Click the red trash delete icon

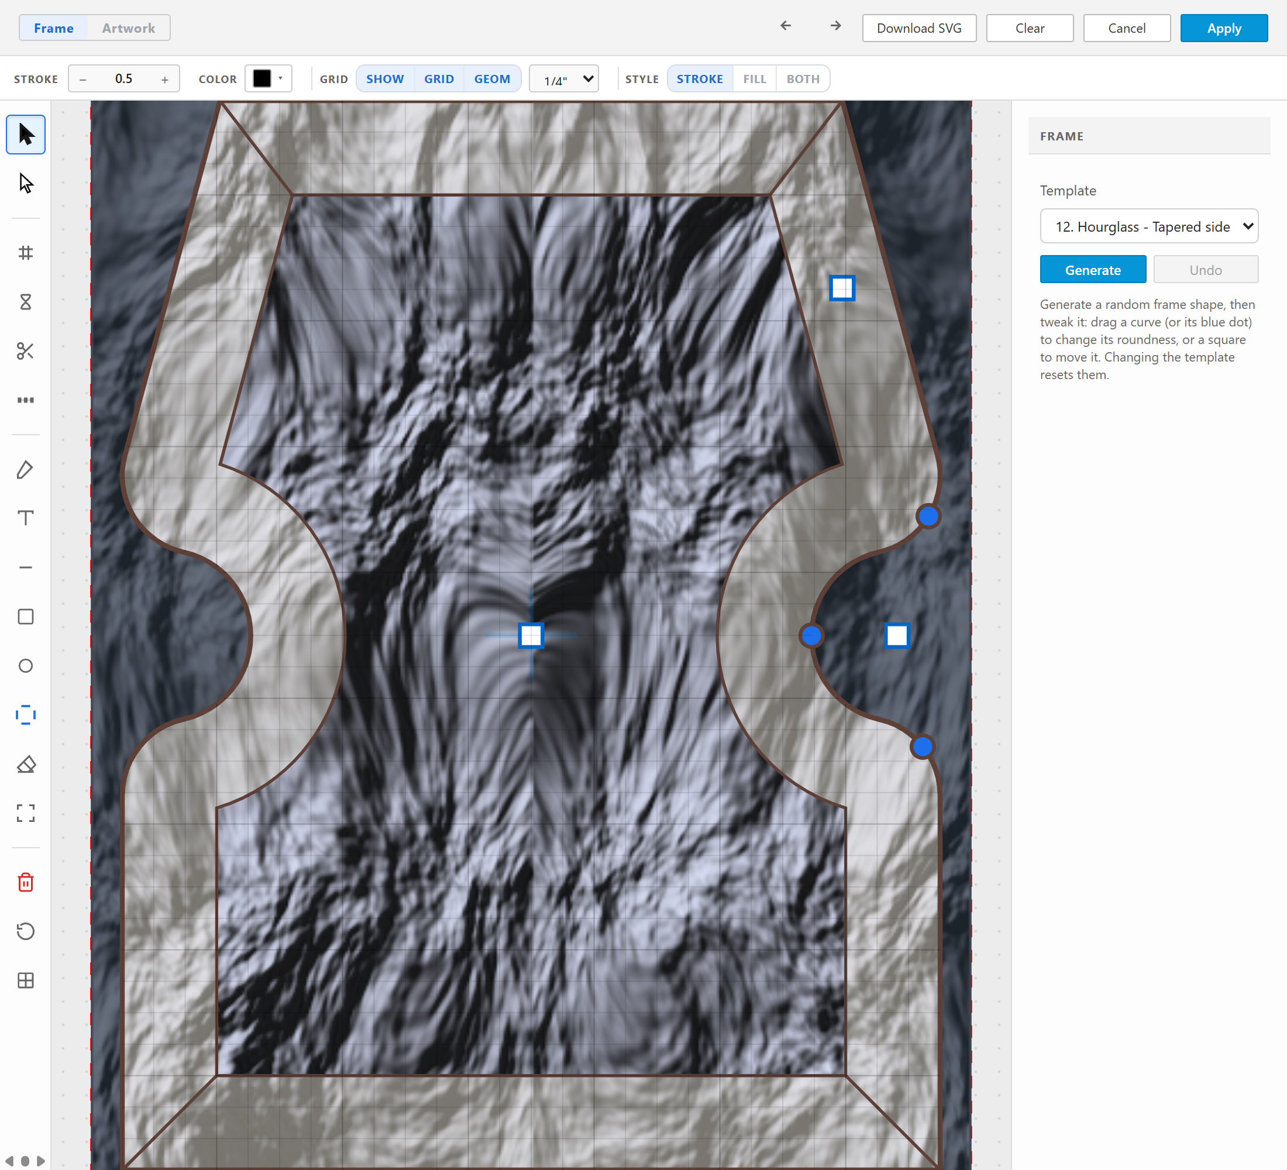[x=26, y=882]
